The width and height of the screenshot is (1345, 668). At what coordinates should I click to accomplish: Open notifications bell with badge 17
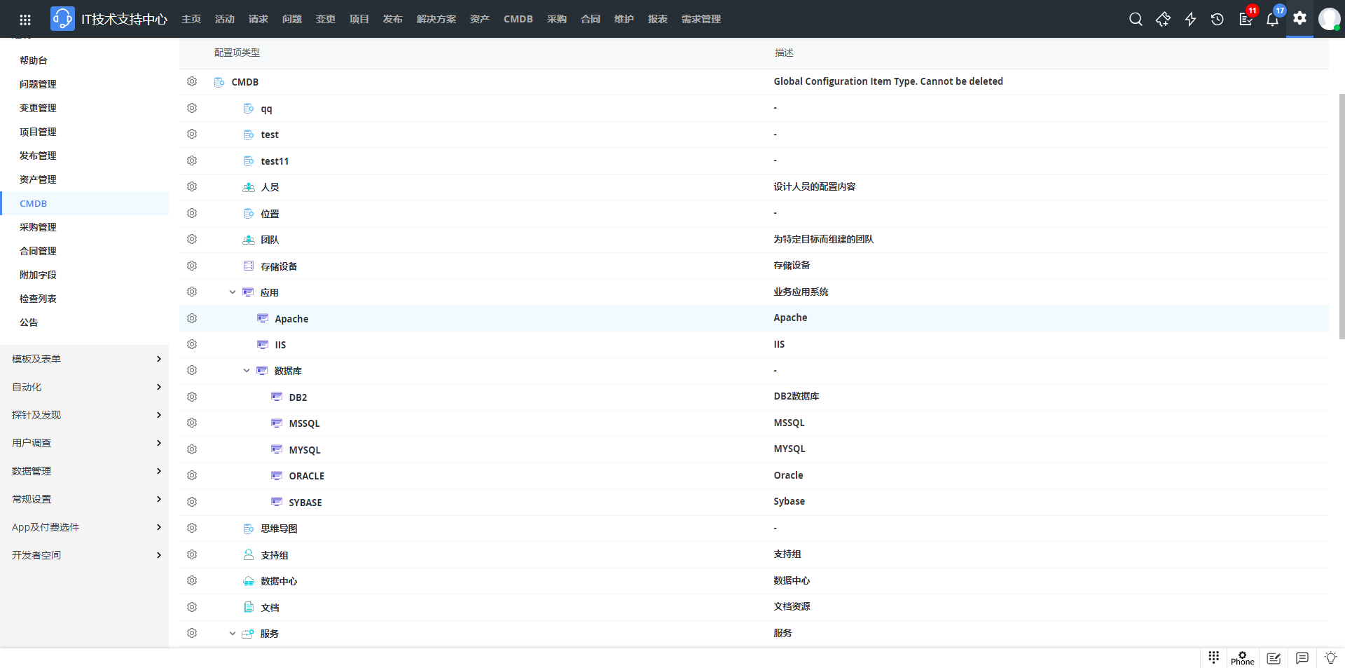click(1273, 19)
